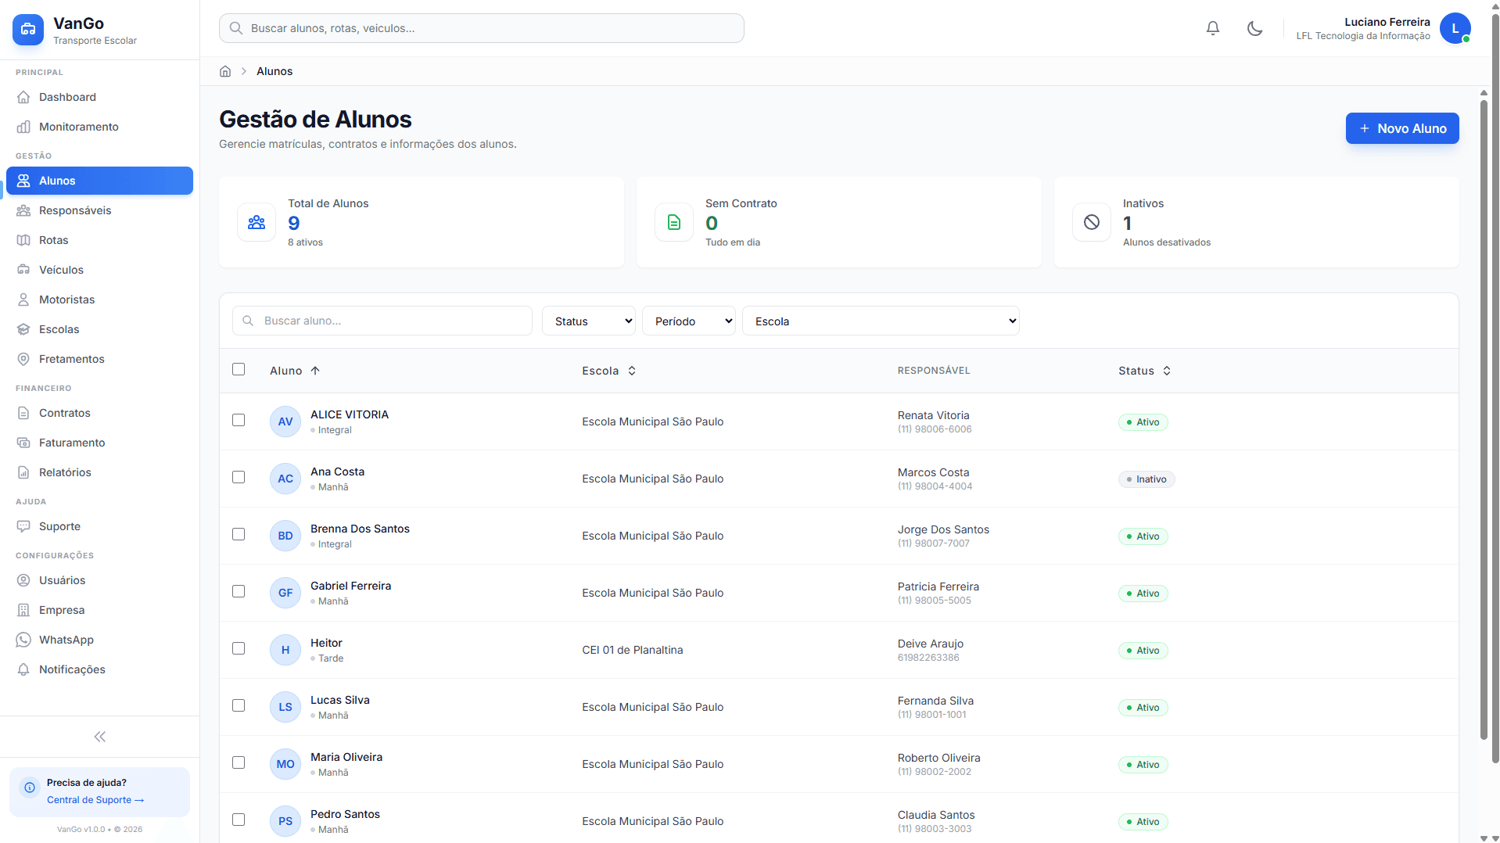Viewport: 1500px width, 843px height.
Task: Open the user avatar L
Action: pyautogui.click(x=1455, y=28)
